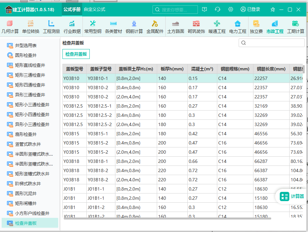This screenshot has width=308, height=232.
Task: Open the 单位转换 unit conversion tool
Action: (31, 27)
